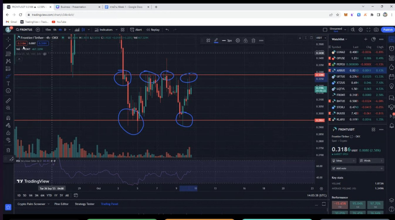Select the 1M date range button
This screenshot has width=395, height=220.
(31, 195)
